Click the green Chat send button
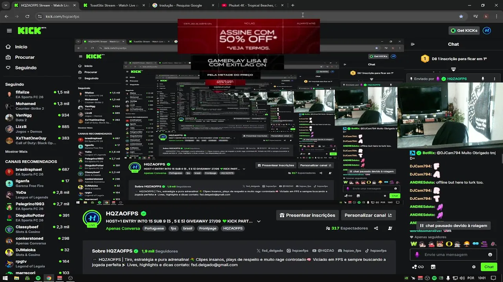Viewport: 503px width, 282px height. click(489, 267)
